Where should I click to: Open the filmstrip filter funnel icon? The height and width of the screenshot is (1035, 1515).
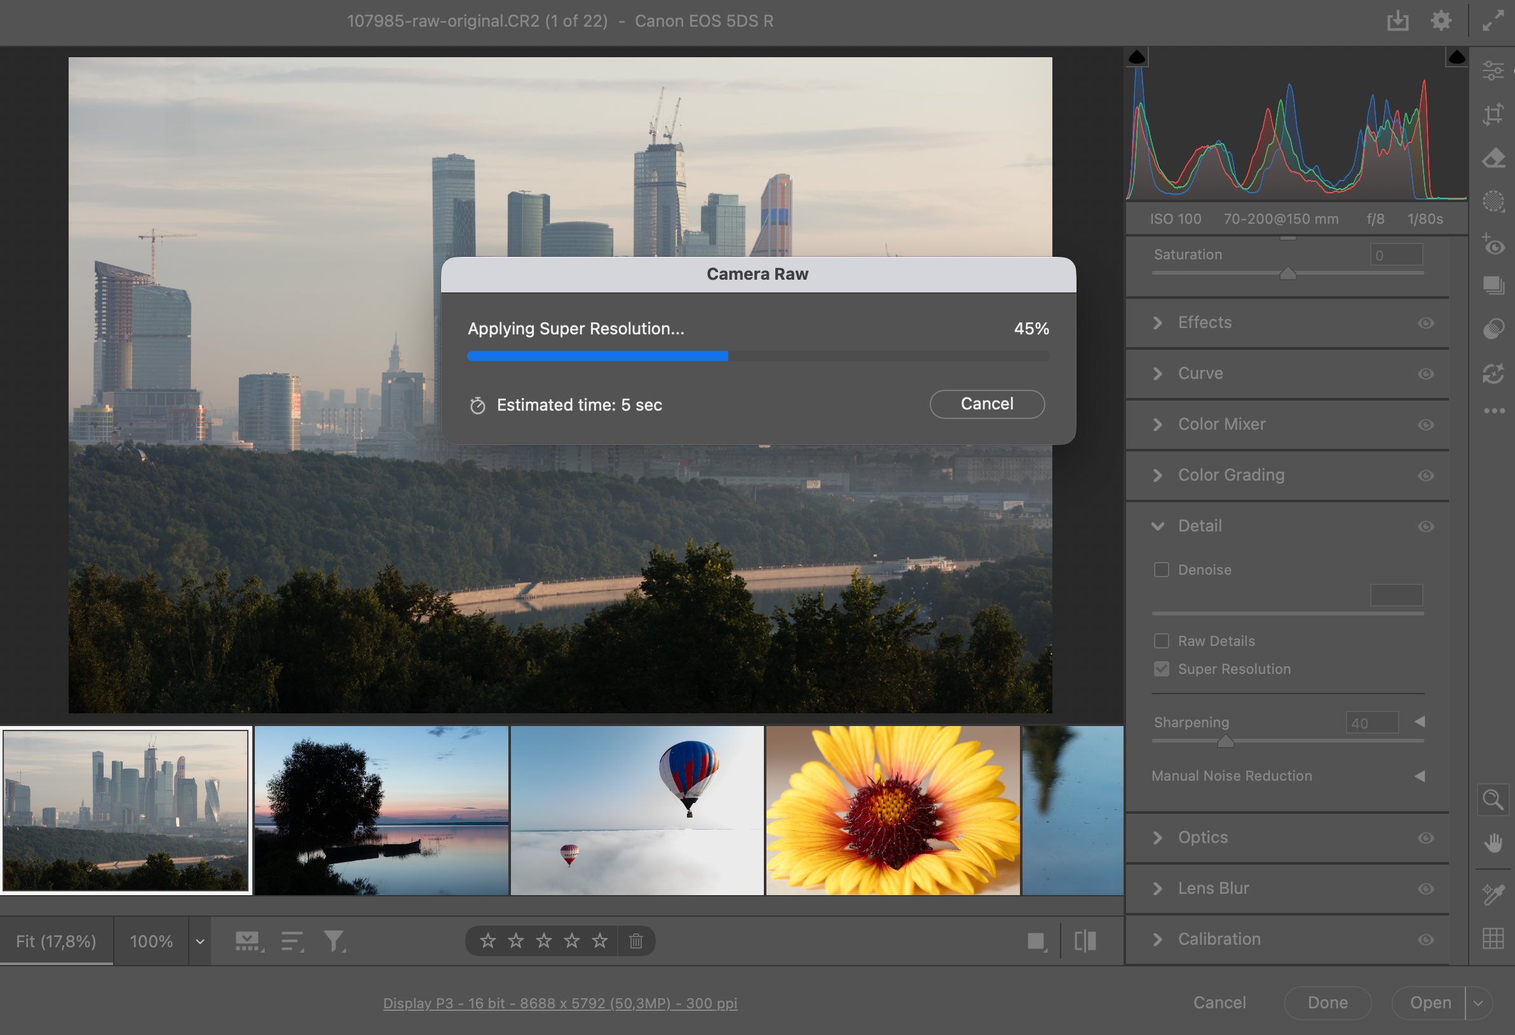click(334, 941)
